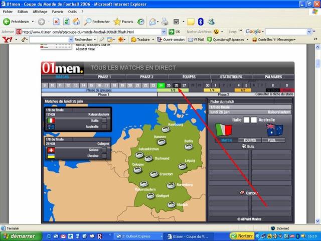This screenshot has width=321, height=241.
Task: Select the Leipzig stadium on map
Action: 183,166
